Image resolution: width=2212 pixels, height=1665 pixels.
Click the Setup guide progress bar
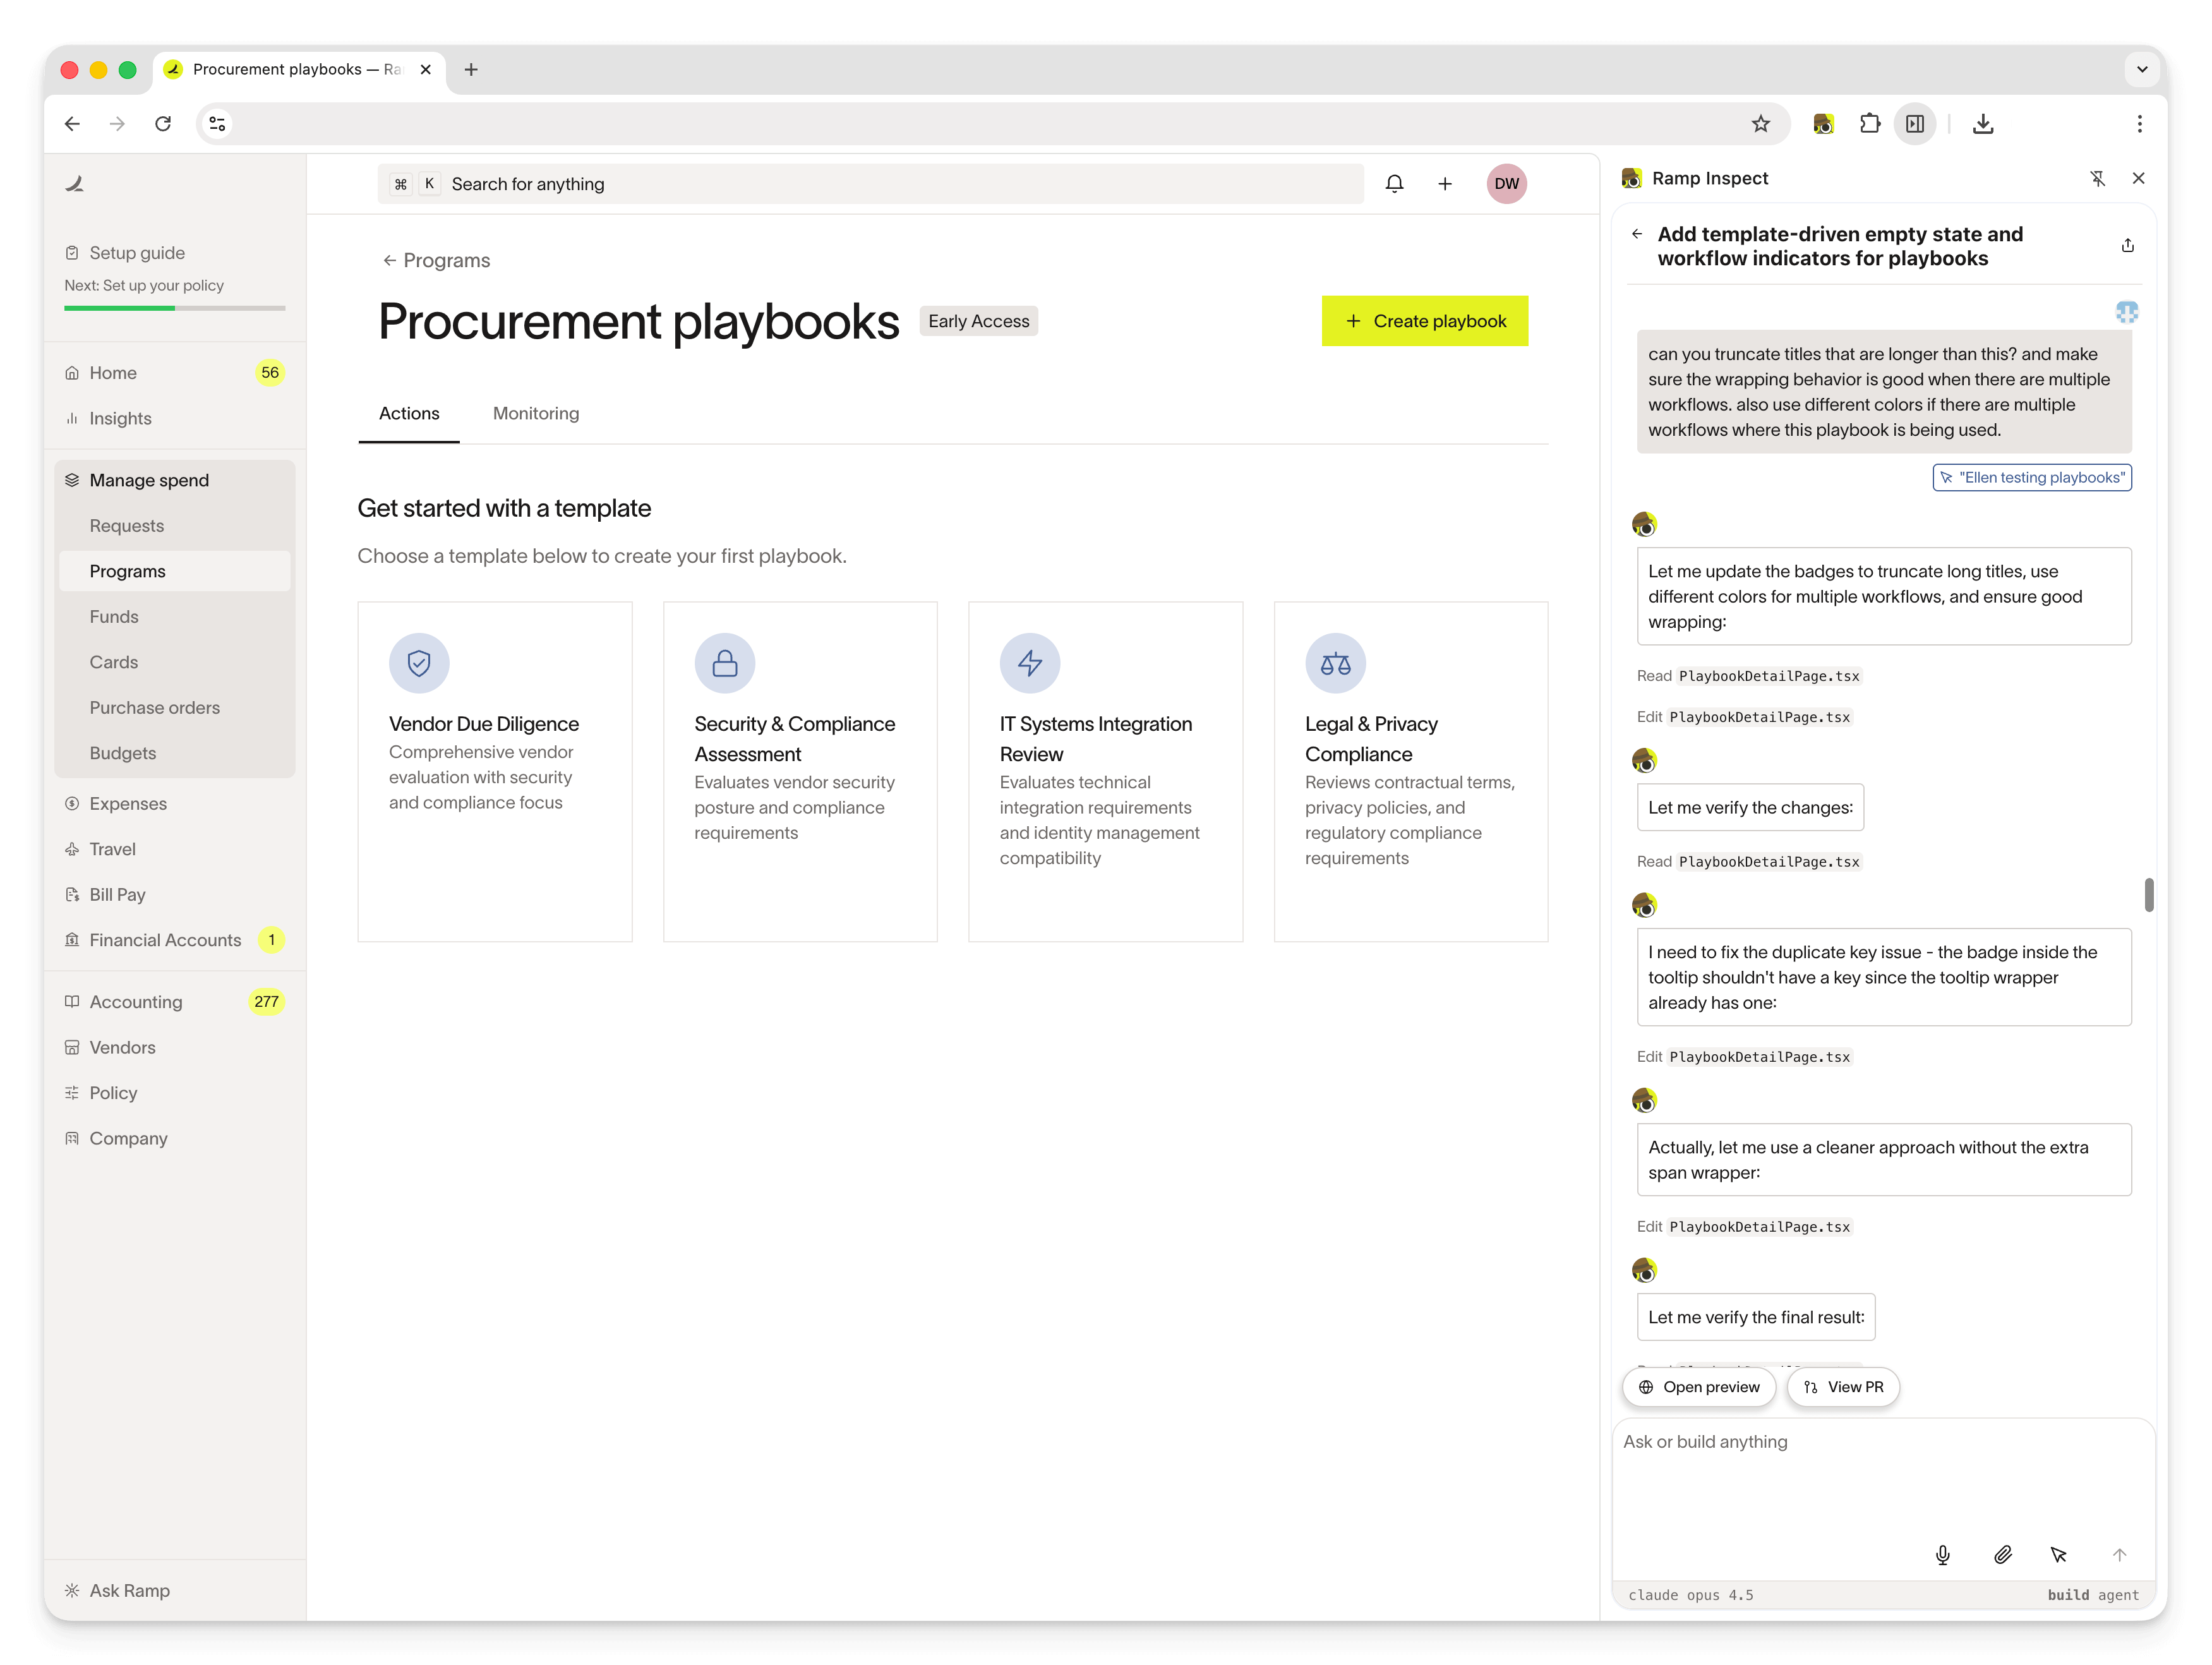175,308
